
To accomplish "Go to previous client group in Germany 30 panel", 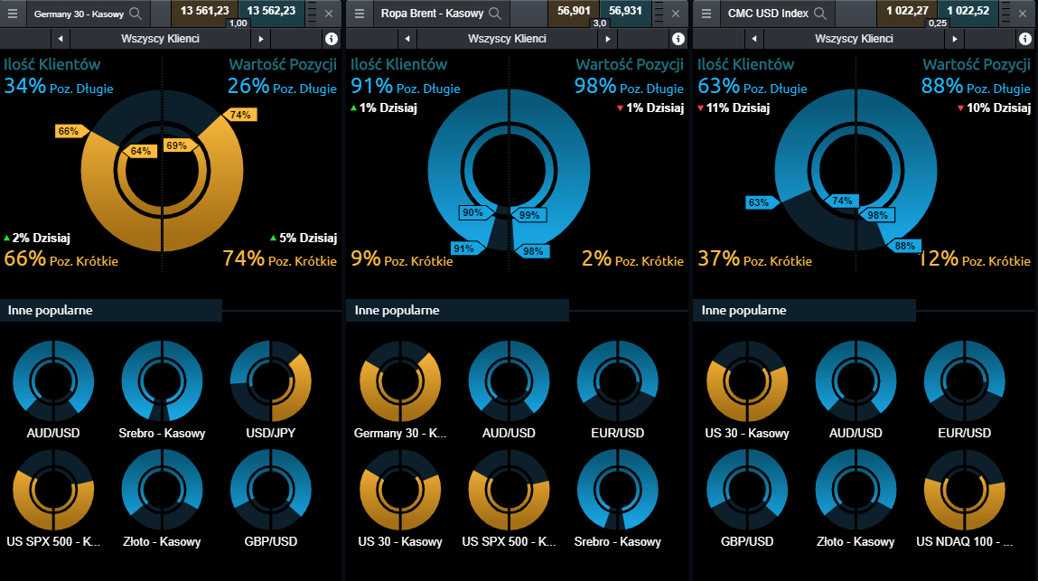I will click(x=60, y=39).
